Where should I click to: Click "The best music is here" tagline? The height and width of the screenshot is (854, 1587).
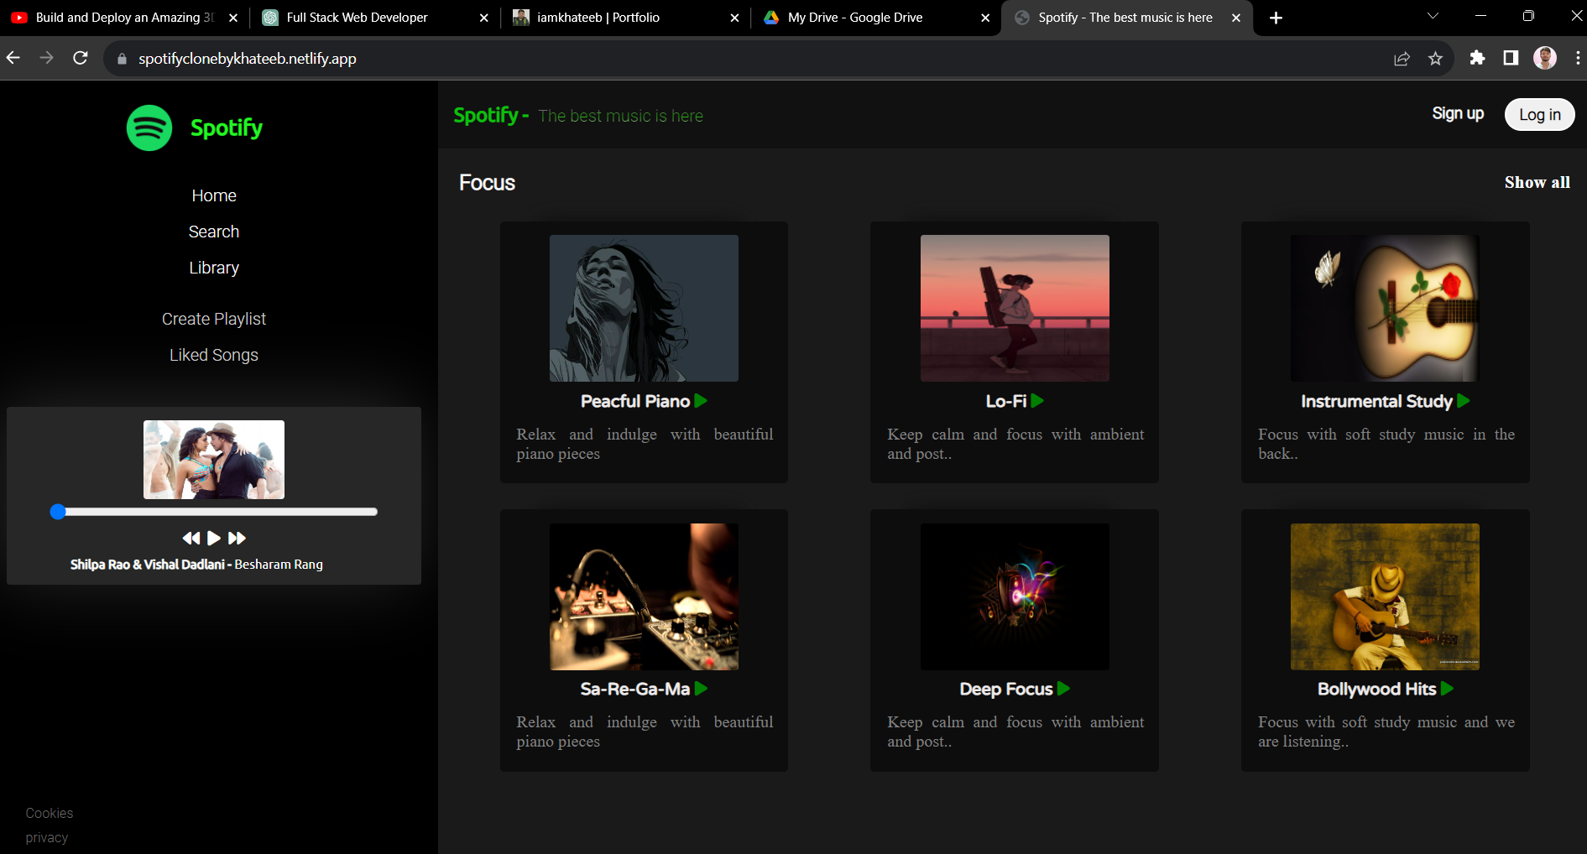coord(621,116)
